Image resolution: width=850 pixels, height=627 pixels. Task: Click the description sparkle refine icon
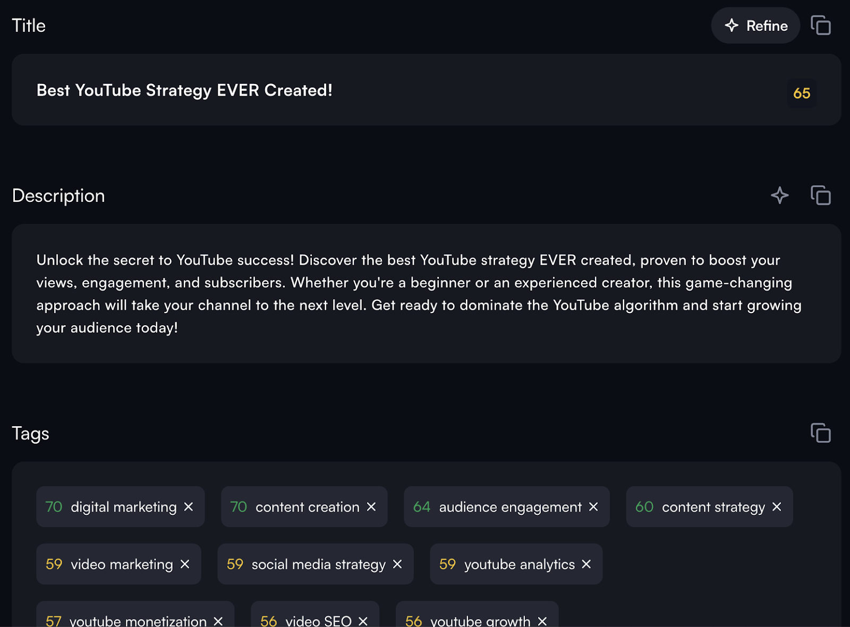(x=779, y=196)
